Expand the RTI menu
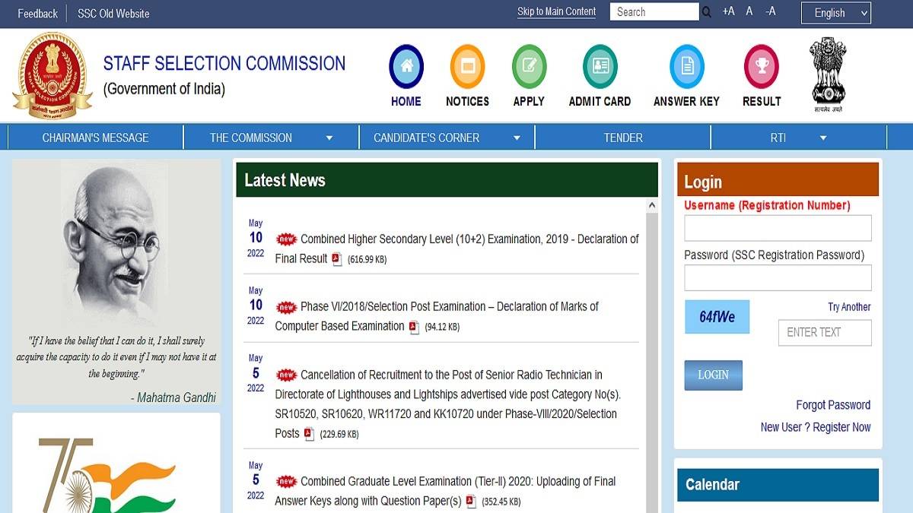913x513 pixels. click(x=798, y=138)
